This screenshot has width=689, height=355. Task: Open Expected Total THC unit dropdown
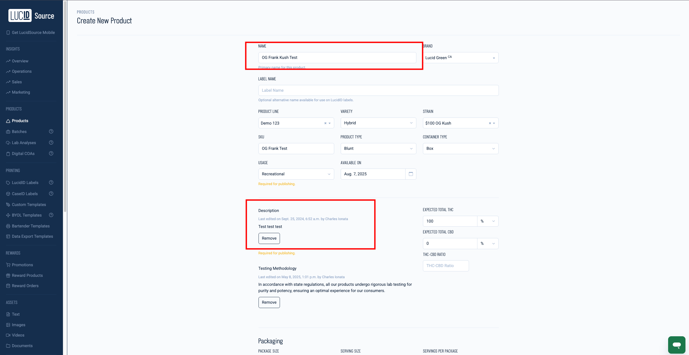487,221
